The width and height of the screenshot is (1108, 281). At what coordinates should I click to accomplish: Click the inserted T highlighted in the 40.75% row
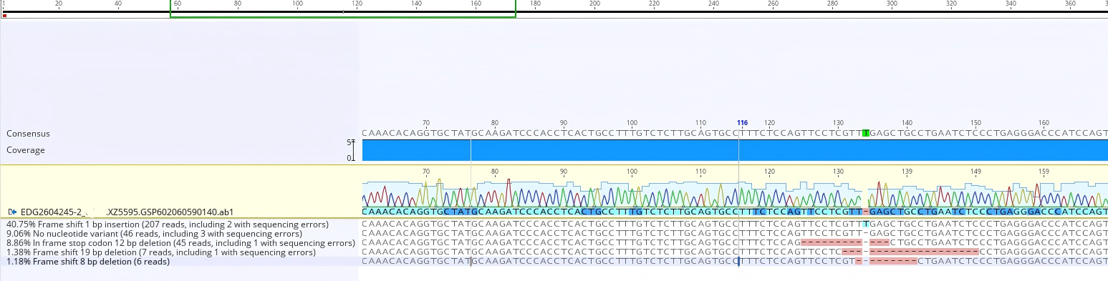tap(866, 225)
